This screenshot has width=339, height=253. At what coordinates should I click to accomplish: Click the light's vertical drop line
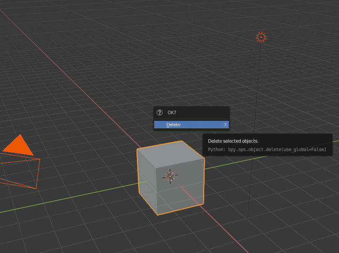click(x=254, y=130)
